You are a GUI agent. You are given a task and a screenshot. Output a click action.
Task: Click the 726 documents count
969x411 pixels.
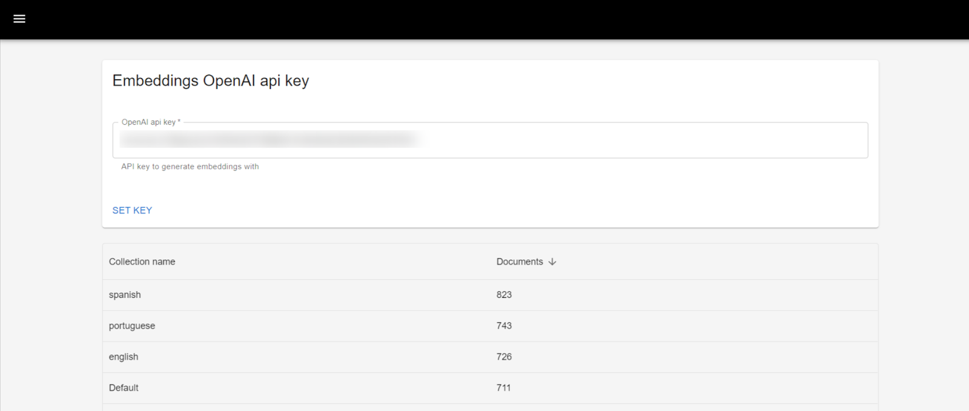pos(504,357)
